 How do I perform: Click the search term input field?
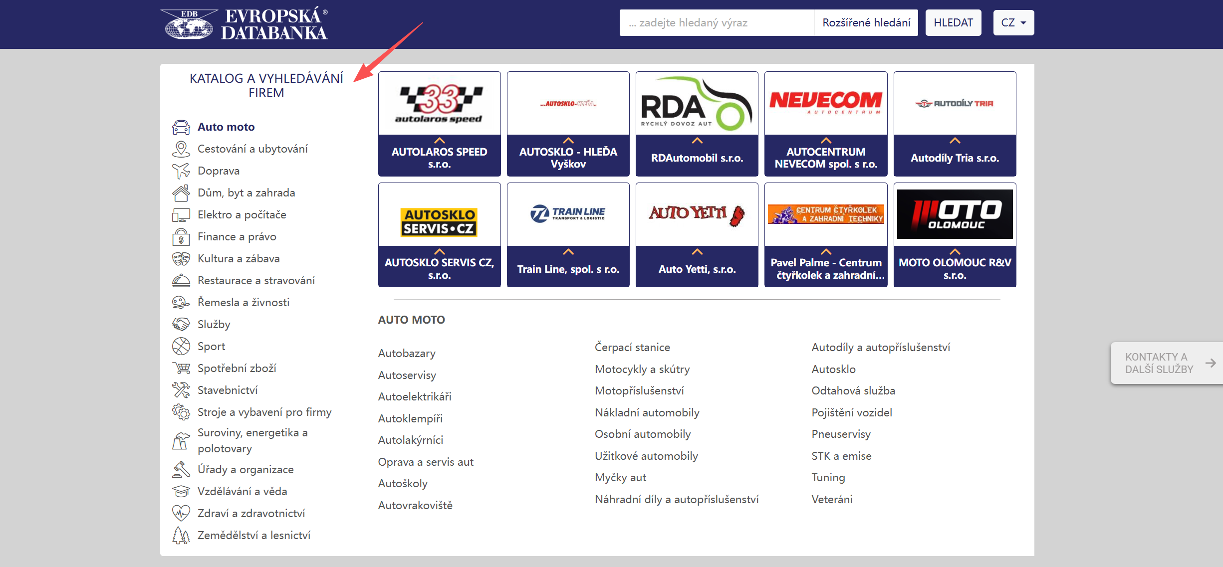716,23
